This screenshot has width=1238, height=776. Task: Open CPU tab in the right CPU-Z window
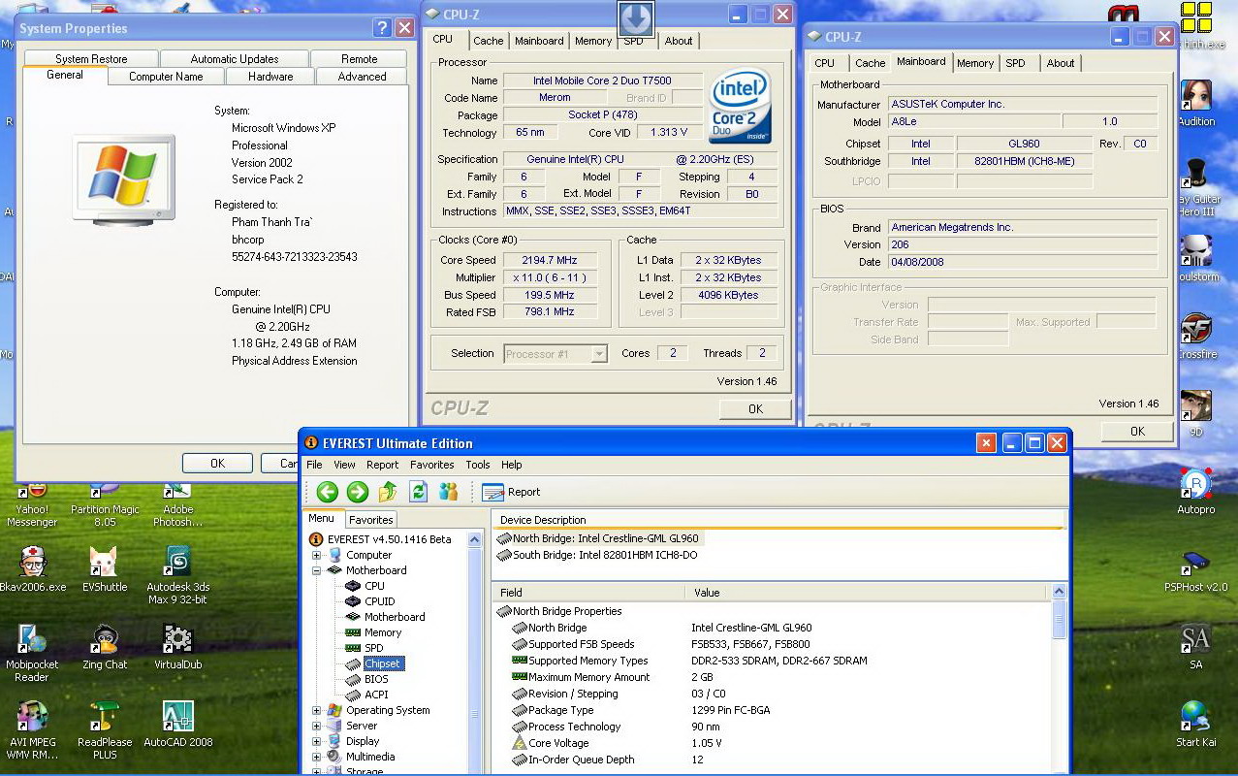[x=825, y=63]
